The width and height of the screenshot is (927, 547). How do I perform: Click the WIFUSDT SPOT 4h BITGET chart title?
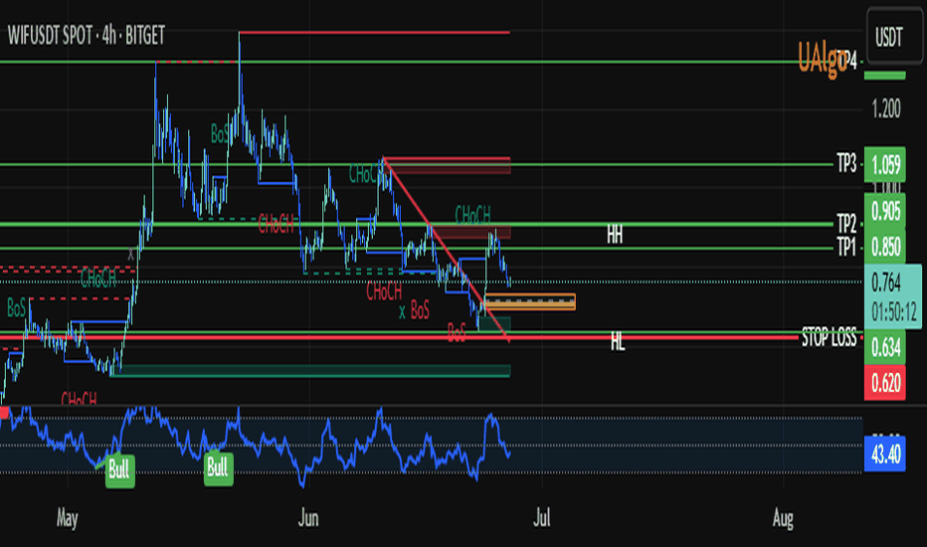(x=87, y=36)
